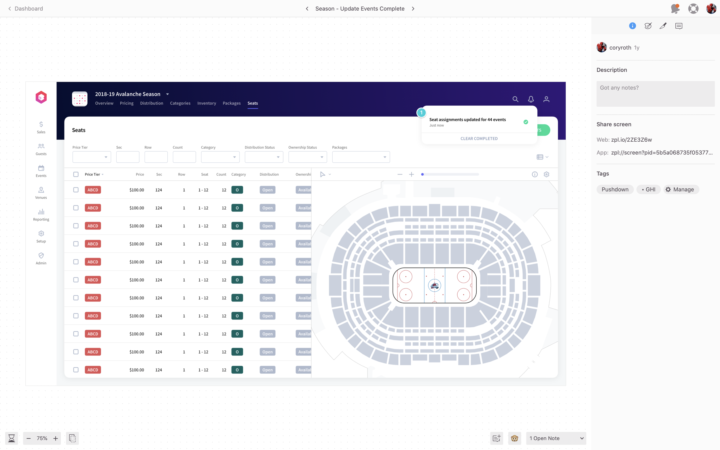
Task: Switch to the Packages tab
Action: (232, 103)
